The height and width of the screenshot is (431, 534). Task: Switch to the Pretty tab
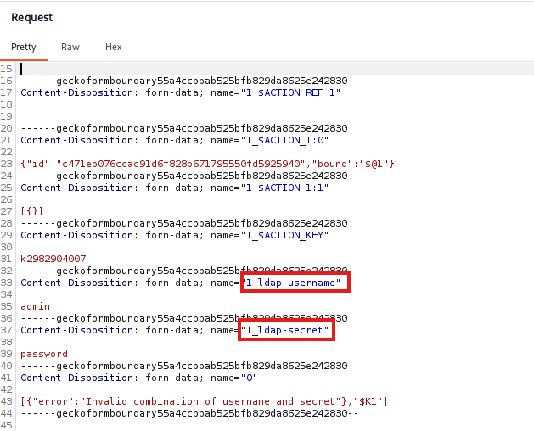(24, 47)
